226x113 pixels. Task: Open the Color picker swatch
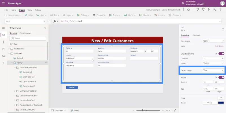click(x=221, y=98)
